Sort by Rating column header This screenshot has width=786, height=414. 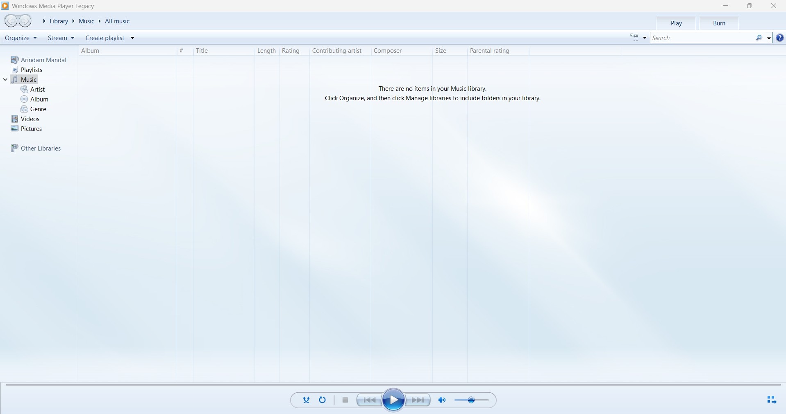tap(294, 51)
